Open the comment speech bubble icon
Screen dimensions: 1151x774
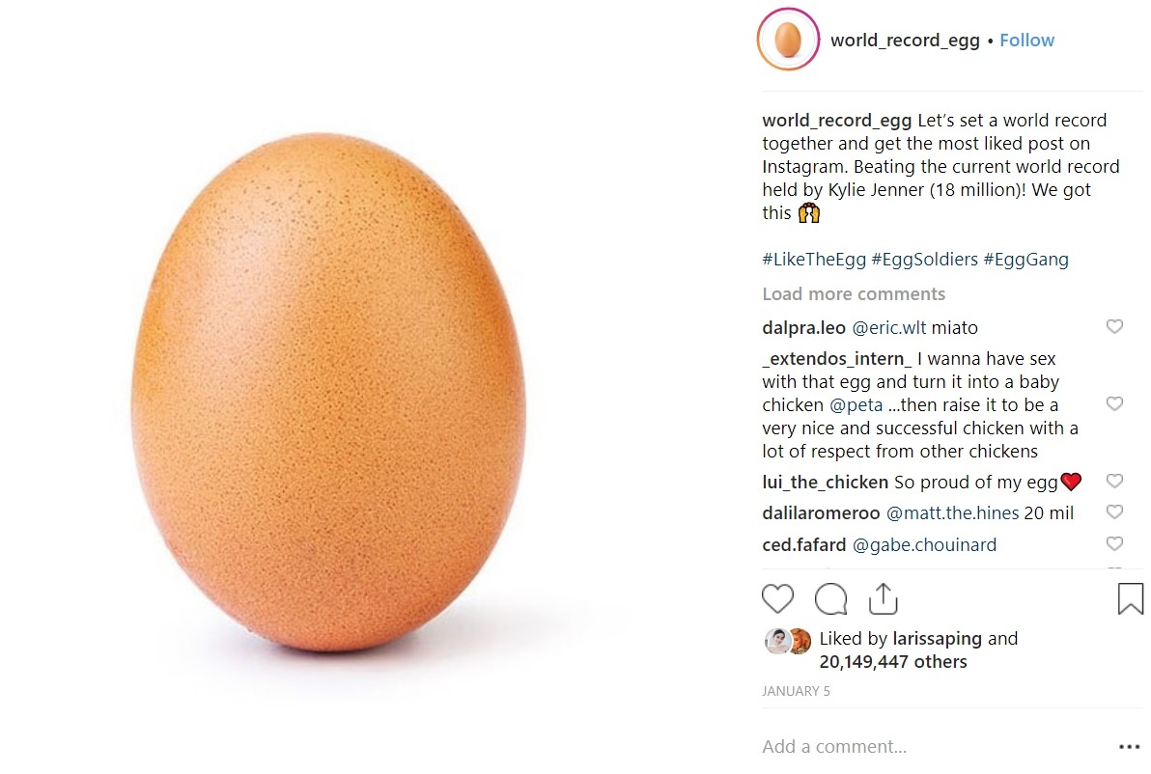pos(830,599)
